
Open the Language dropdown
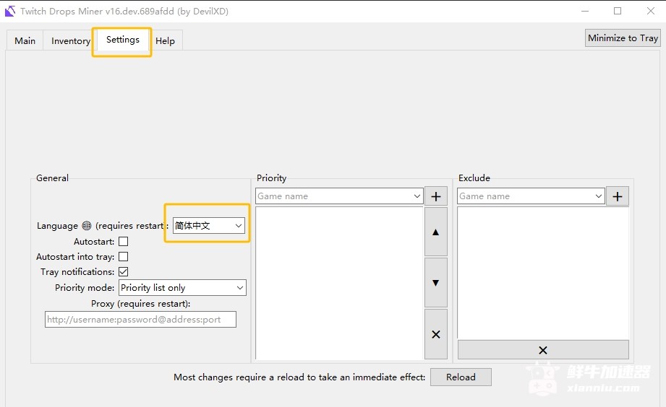208,226
